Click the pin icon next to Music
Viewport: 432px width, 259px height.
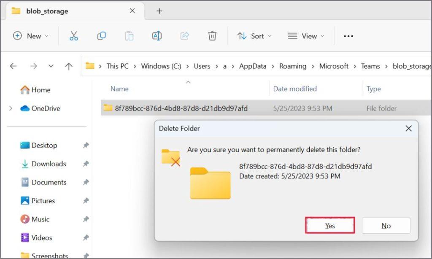(x=86, y=219)
